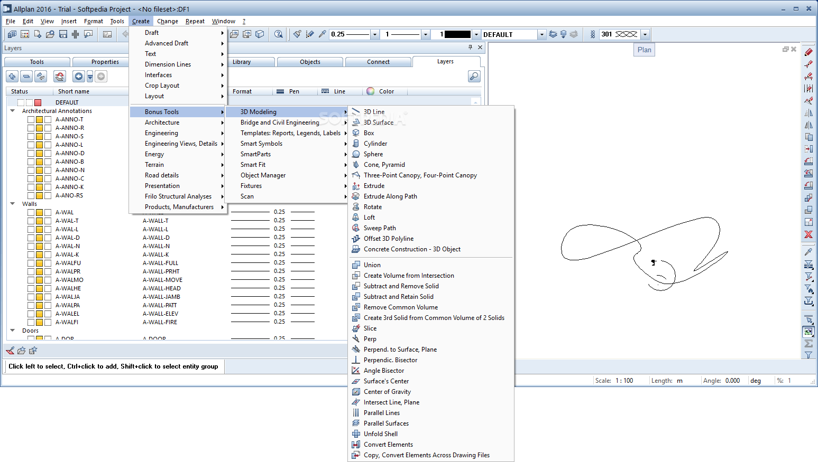Switch to the Objects tab
Screen dimensions: 818x462
(x=310, y=62)
